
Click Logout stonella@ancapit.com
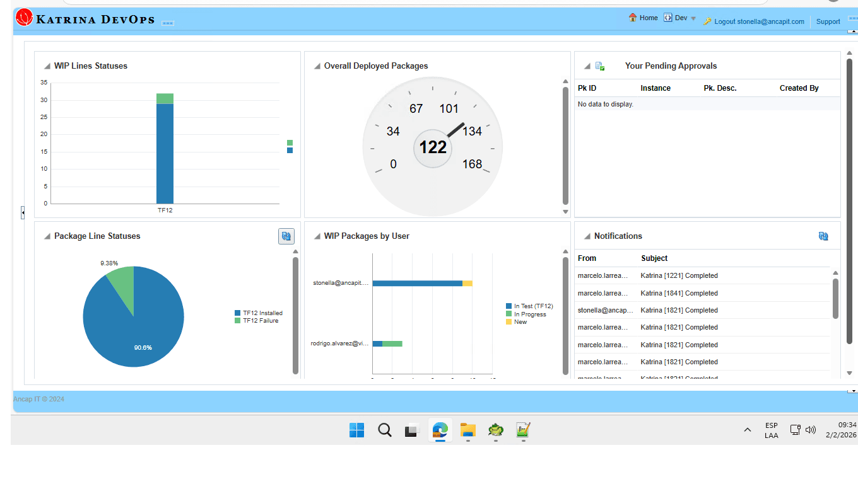click(x=759, y=21)
